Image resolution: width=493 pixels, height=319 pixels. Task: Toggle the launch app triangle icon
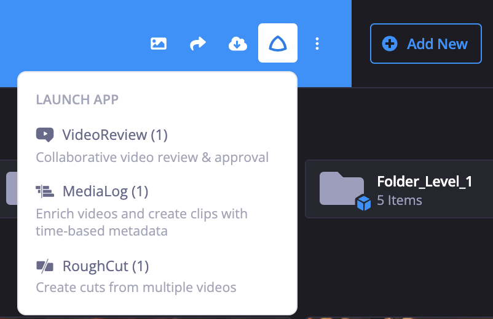(278, 43)
